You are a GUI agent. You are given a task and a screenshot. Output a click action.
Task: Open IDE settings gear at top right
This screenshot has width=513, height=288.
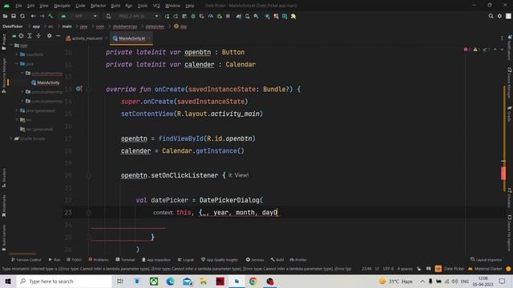point(499,16)
